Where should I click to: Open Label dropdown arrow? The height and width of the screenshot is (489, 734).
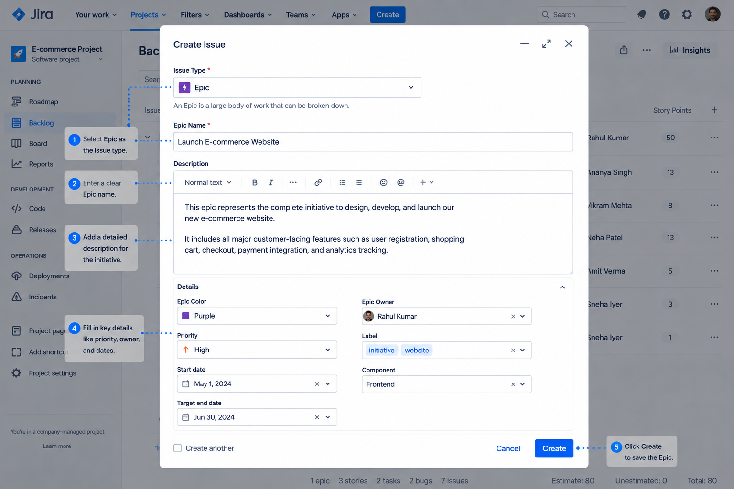click(522, 350)
